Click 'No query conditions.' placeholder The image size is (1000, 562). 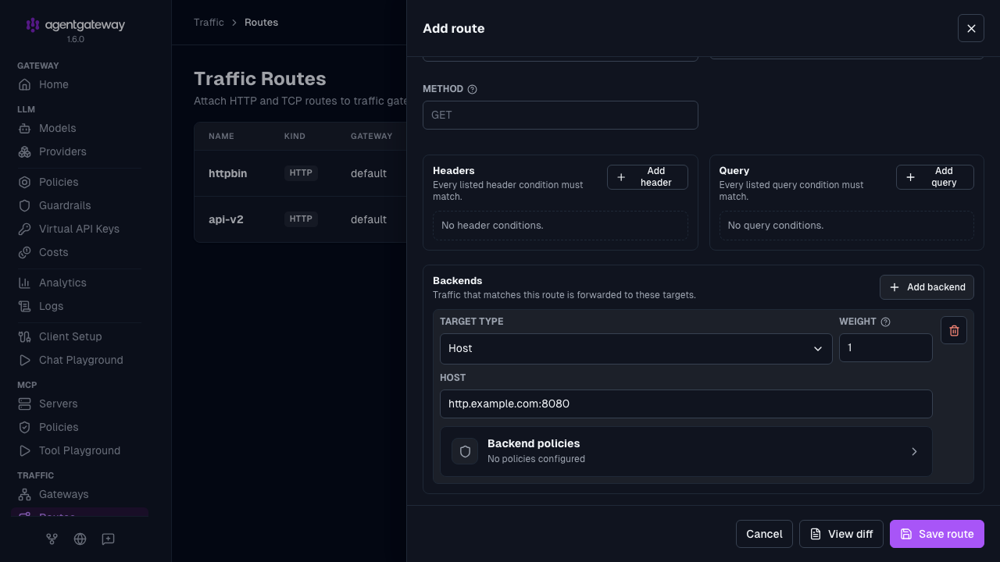click(847, 226)
